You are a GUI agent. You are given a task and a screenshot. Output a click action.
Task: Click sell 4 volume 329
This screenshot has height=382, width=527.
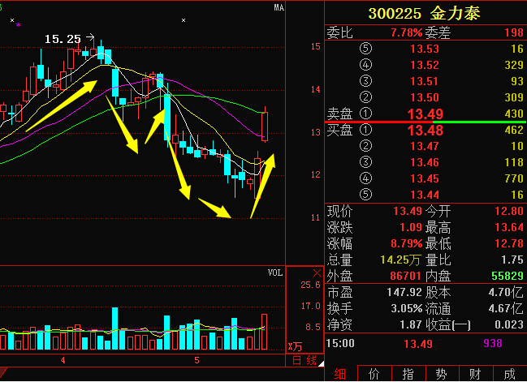[514, 65]
